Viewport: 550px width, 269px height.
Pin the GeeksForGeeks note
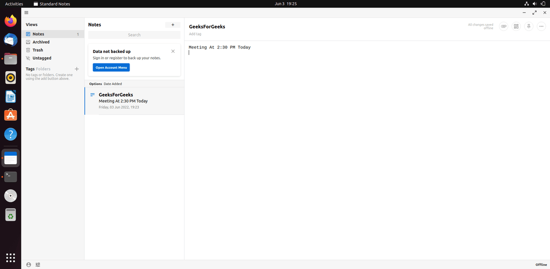(x=528, y=26)
